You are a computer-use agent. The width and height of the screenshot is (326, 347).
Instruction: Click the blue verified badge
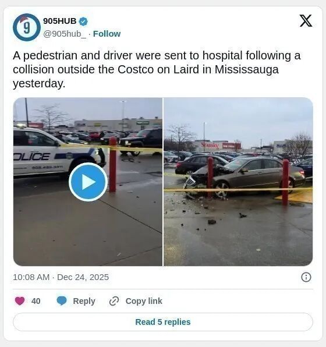pyautogui.click(x=83, y=22)
